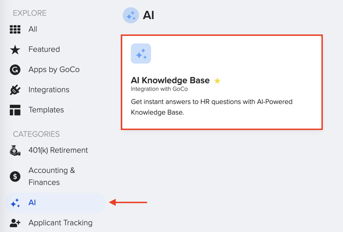The width and height of the screenshot is (343, 232).
Task: Select the Templates menu item
Action: (46, 110)
